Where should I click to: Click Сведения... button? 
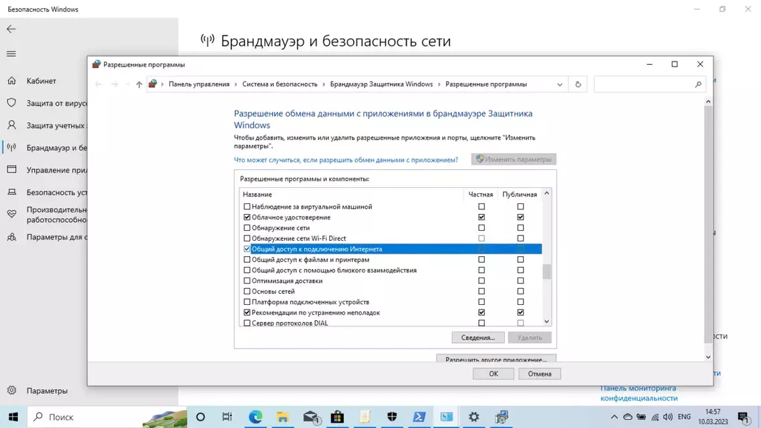click(x=478, y=338)
